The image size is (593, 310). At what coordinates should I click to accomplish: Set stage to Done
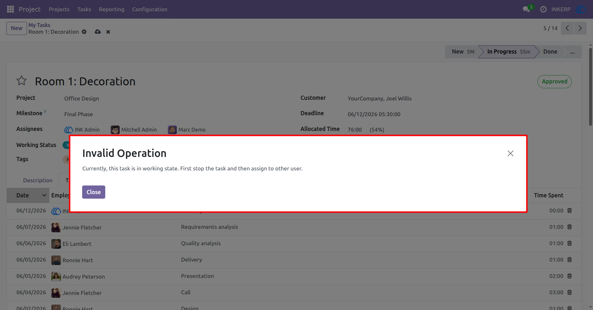click(550, 52)
